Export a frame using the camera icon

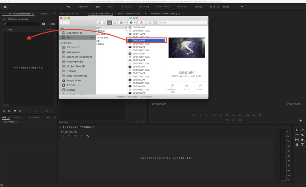pos(240,120)
